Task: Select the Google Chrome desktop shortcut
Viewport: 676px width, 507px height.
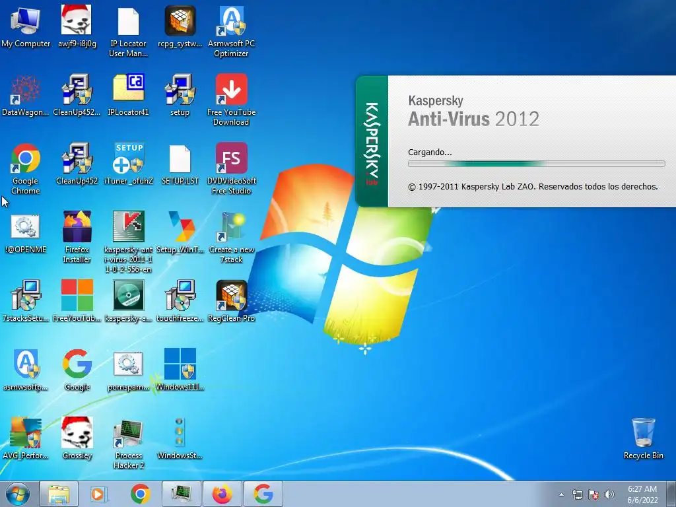Action: (x=26, y=169)
